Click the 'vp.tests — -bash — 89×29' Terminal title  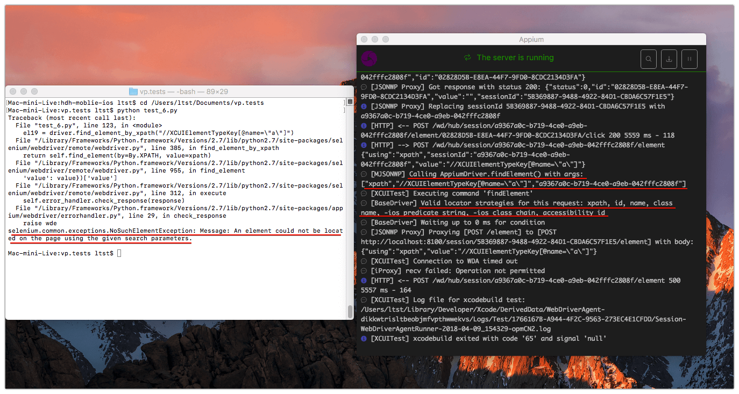click(x=184, y=91)
